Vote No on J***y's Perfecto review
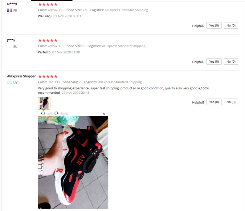Image resolution: width=245 pixels, height=211 pixels. click(x=231, y=61)
